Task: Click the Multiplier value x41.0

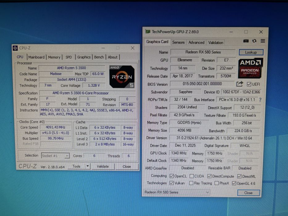Action: point(56,133)
